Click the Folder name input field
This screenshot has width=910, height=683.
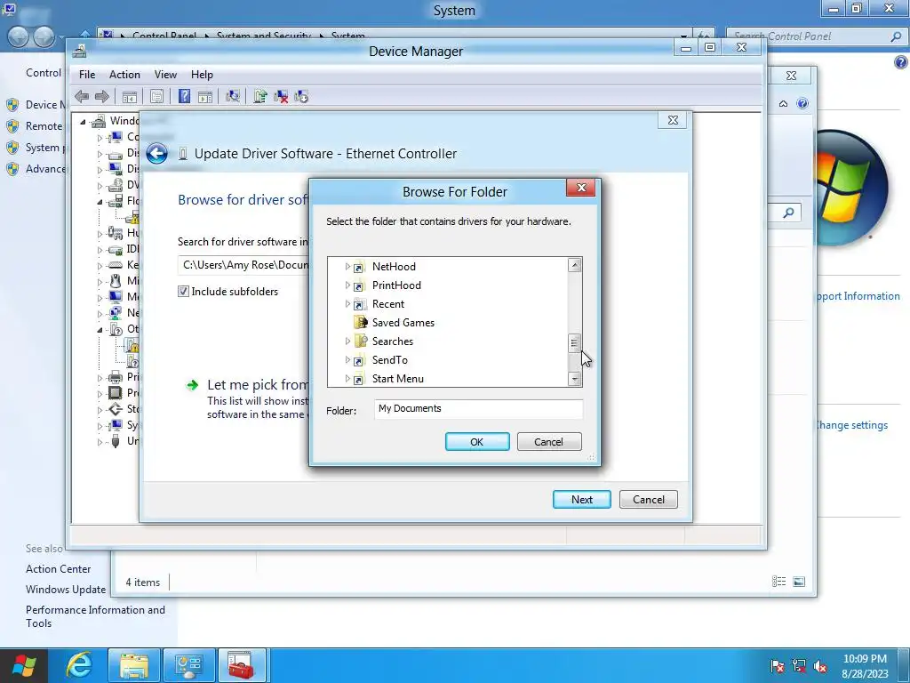pyautogui.click(x=478, y=409)
